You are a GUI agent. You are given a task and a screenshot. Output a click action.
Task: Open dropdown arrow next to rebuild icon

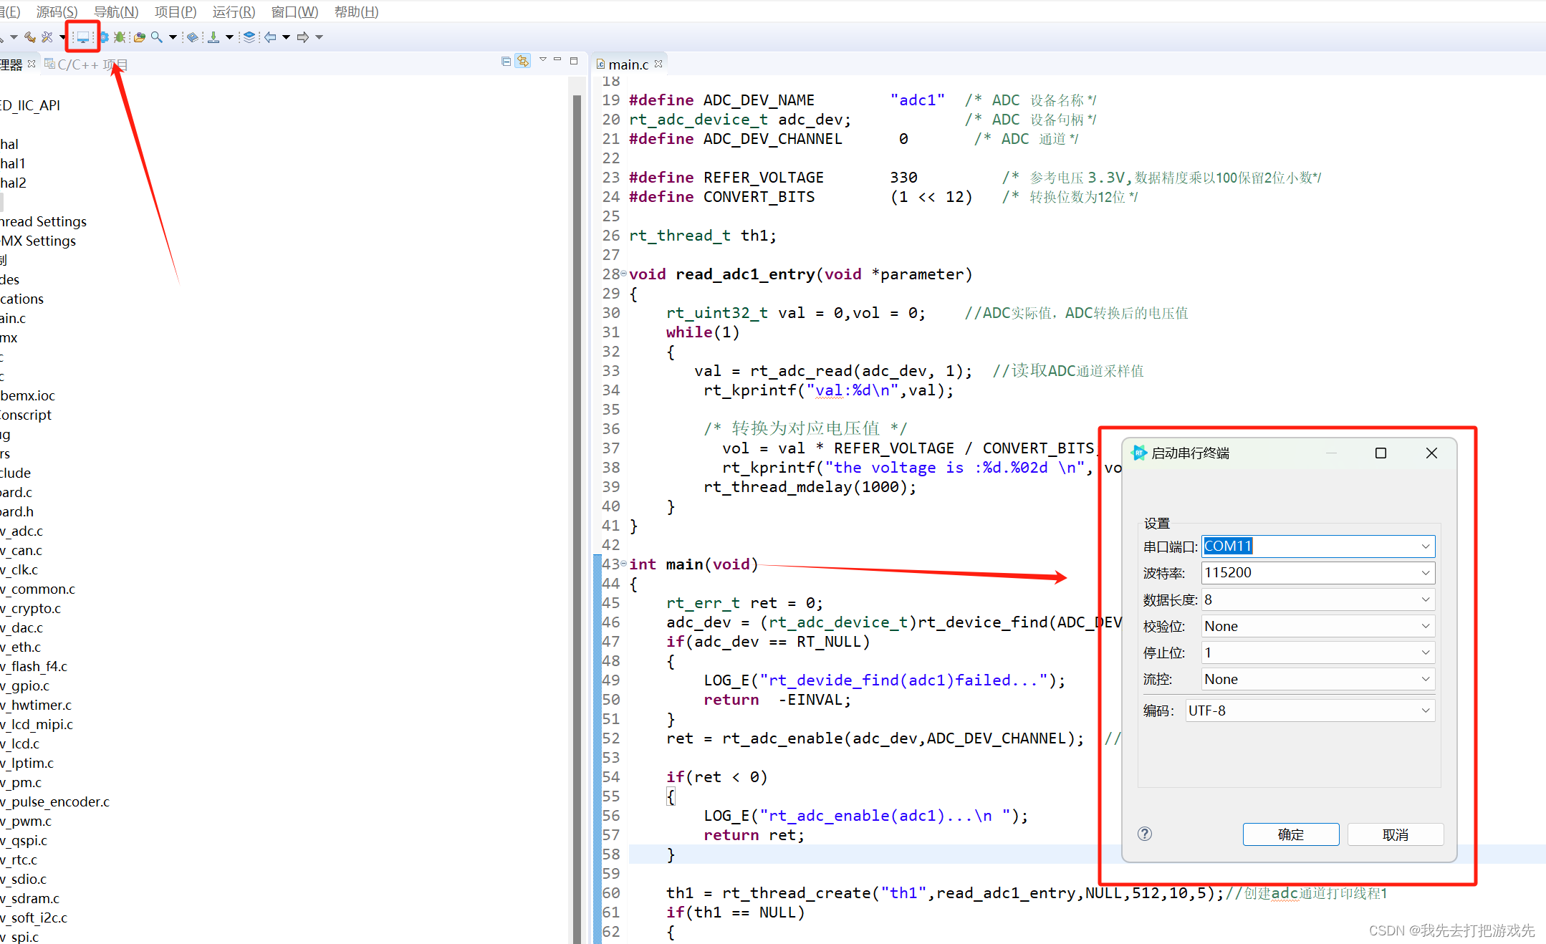pyautogui.click(x=62, y=37)
